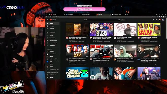Open История in the sidebar
Viewport: 167px width, 94px height.
53,35
